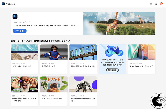Open the striped curtain tutorial thumbnail

coord(142,52)
